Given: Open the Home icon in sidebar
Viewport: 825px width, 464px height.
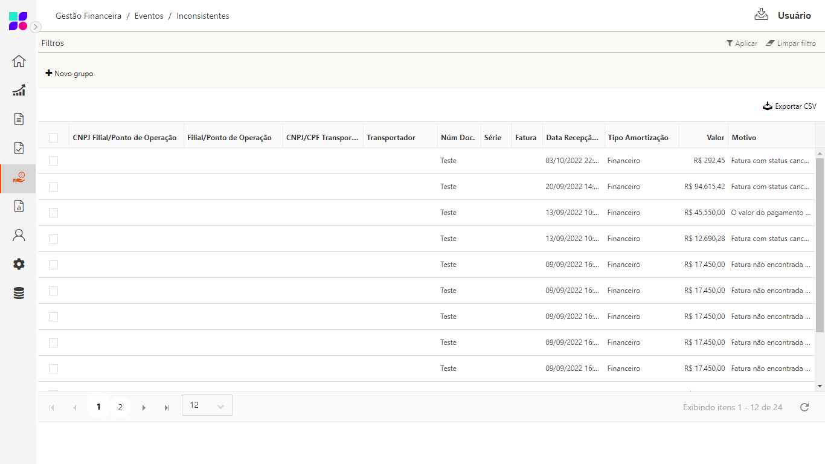Looking at the screenshot, I should pyautogui.click(x=19, y=61).
